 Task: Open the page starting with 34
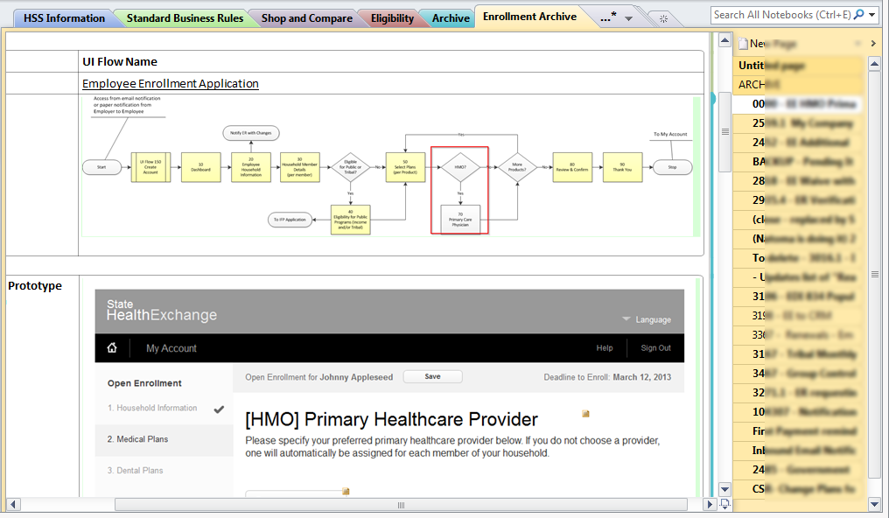click(798, 374)
